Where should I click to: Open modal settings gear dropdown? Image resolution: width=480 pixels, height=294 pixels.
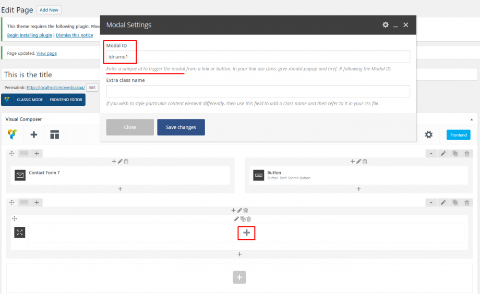pyautogui.click(x=386, y=25)
